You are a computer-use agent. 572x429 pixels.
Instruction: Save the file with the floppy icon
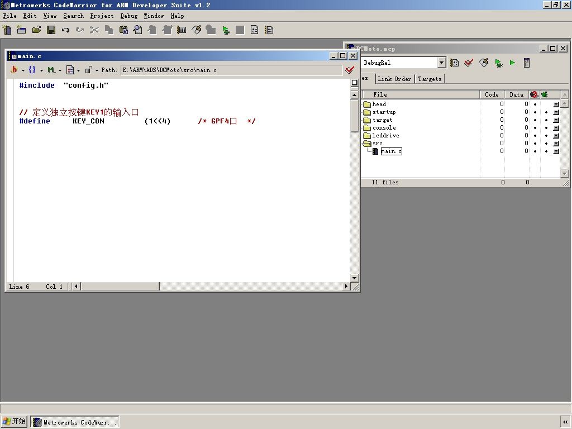tap(51, 30)
